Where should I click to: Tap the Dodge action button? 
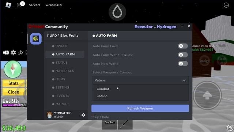pyautogui.click(x=204, y=61)
